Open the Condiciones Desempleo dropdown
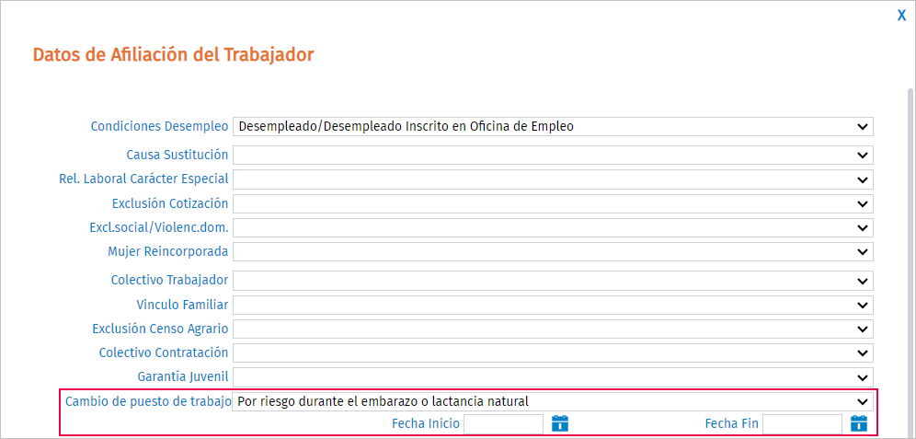The width and height of the screenshot is (916, 439). [x=553, y=126]
